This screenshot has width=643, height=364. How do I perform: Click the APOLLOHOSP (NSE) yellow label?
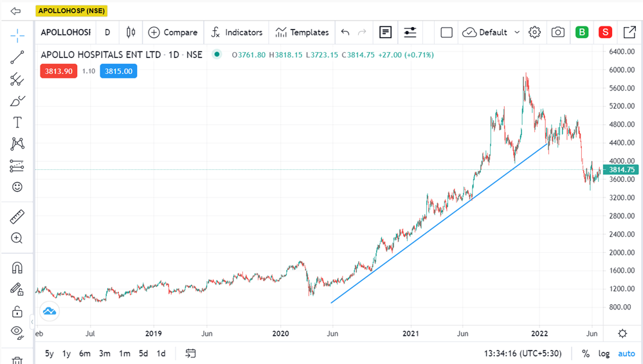coord(71,11)
